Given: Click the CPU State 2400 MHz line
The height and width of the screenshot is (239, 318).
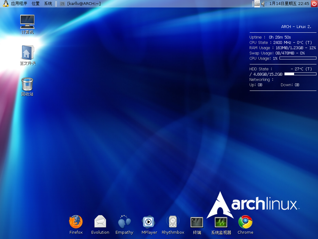Looking at the screenshot, I should point(281,42).
